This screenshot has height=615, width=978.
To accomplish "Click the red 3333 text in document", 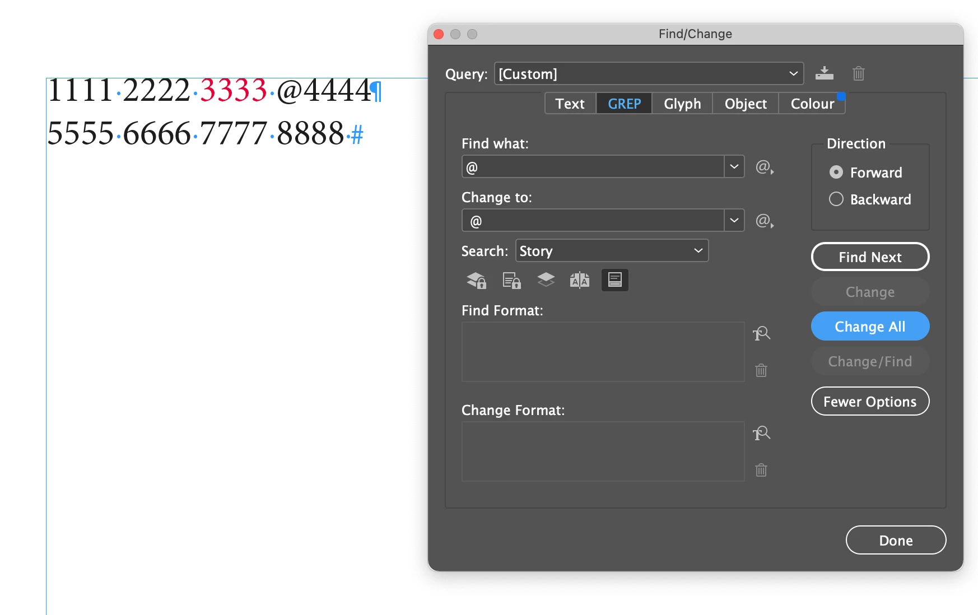I will pos(234,90).
